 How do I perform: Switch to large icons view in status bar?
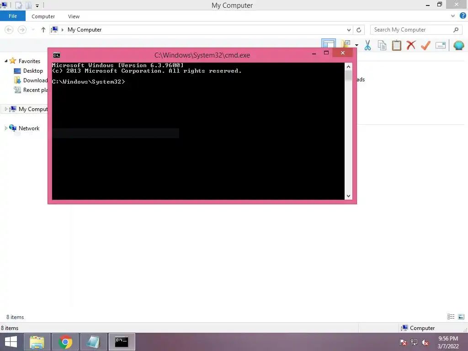pyautogui.click(x=461, y=317)
